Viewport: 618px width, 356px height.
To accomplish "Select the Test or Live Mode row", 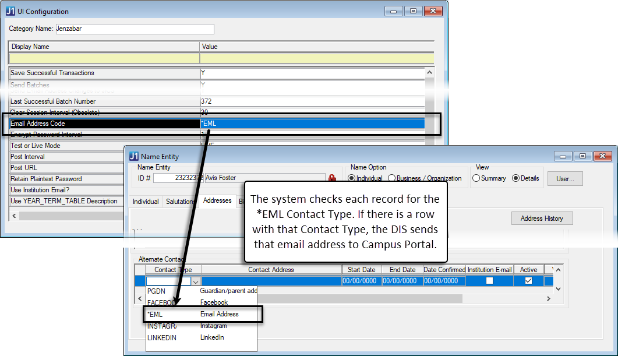I will tap(66, 146).
